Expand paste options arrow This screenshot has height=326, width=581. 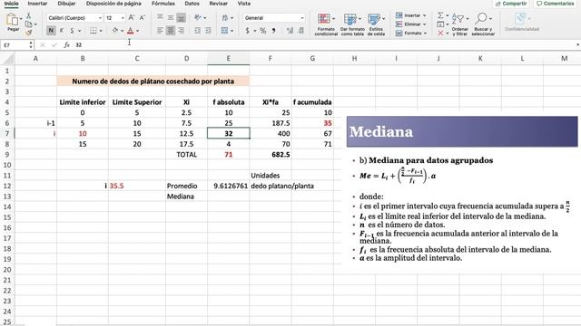(21, 18)
